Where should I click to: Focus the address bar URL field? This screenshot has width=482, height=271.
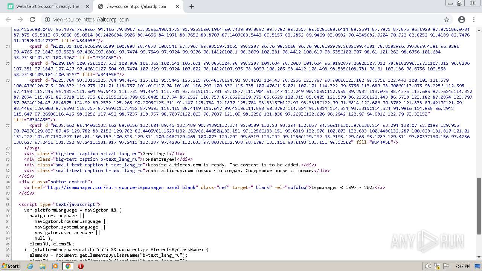(245, 20)
